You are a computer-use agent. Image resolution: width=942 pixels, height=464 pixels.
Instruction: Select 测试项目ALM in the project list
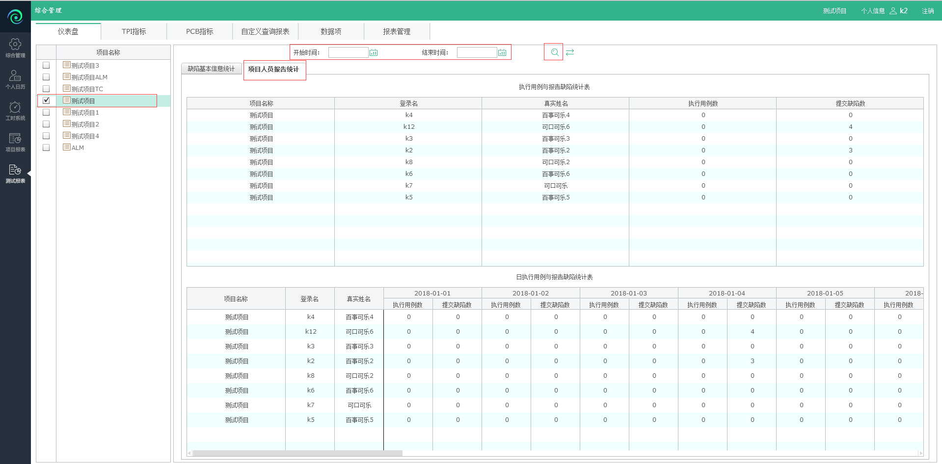[x=89, y=77]
